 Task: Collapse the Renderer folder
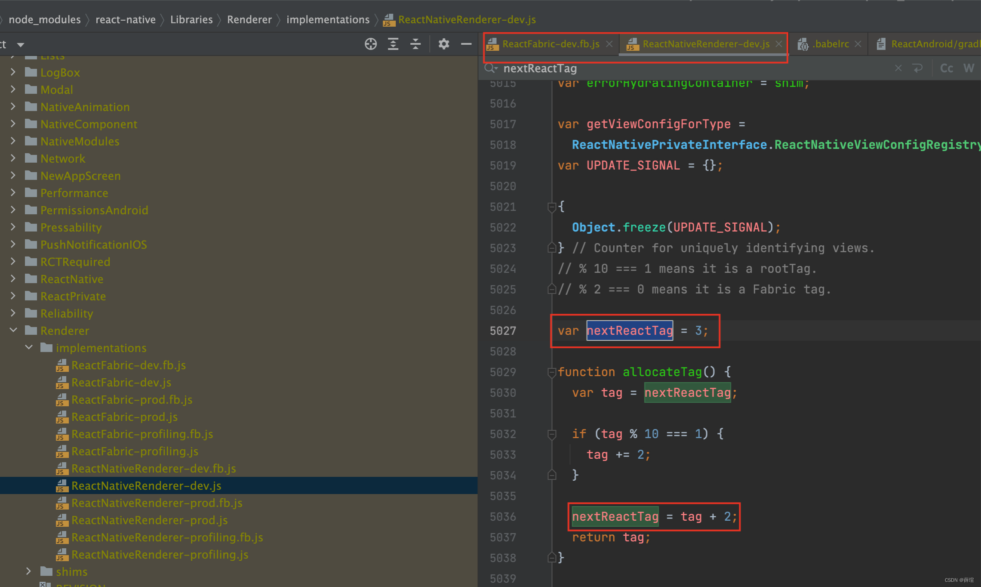(13, 330)
